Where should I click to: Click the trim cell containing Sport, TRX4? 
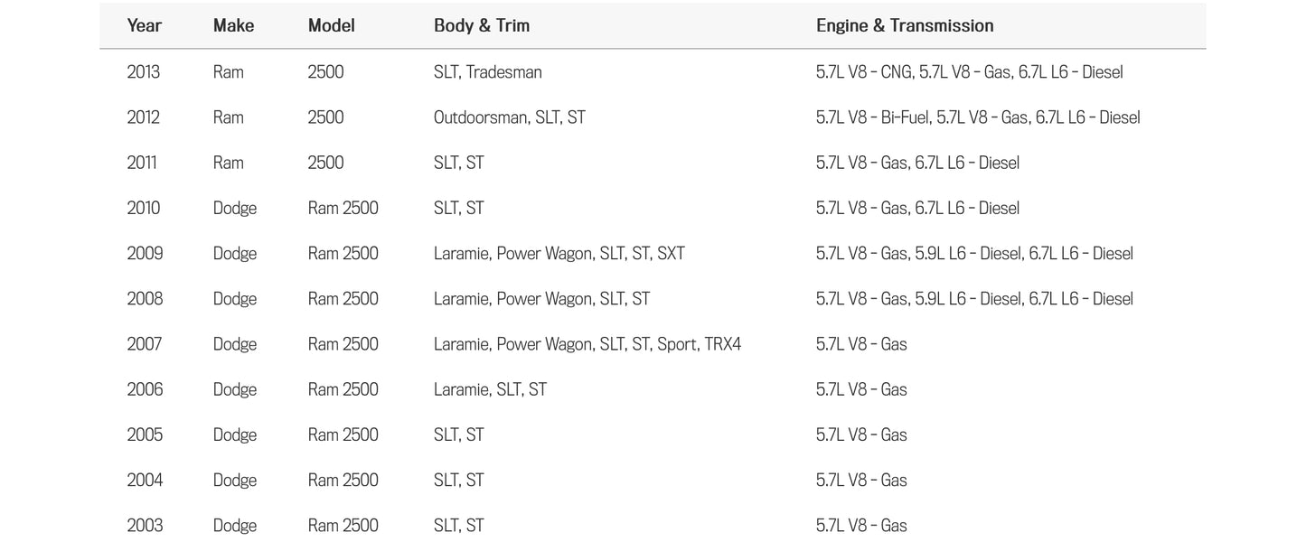[x=587, y=344]
